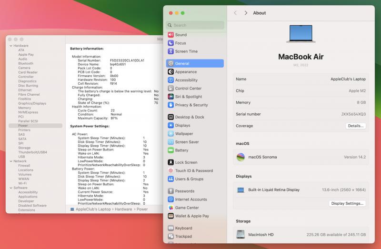Select Power in System Information sidebar
The height and width of the screenshot is (249, 381).
[x=35, y=126]
